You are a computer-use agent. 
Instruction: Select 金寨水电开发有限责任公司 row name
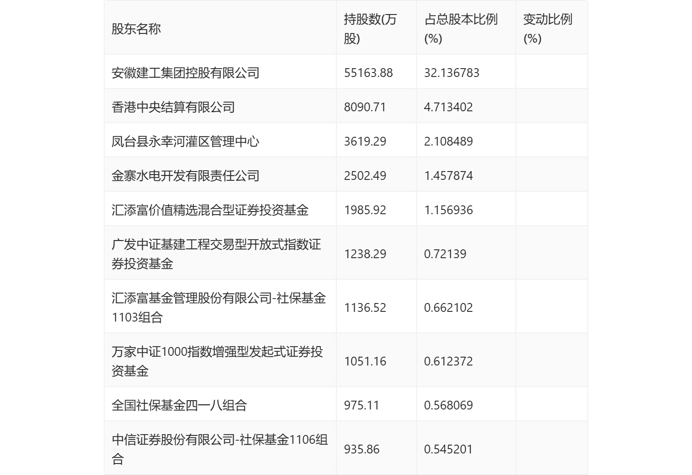point(186,175)
